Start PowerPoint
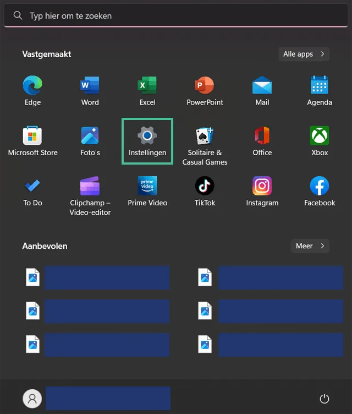Viewport: 352px width, 414px height. (205, 90)
